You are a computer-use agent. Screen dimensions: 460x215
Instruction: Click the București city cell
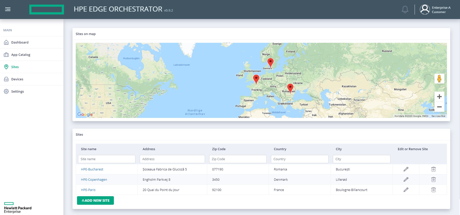[343, 169]
